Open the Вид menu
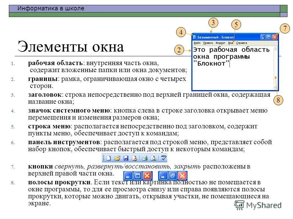293x219 pixels. [x=231, y=43]
